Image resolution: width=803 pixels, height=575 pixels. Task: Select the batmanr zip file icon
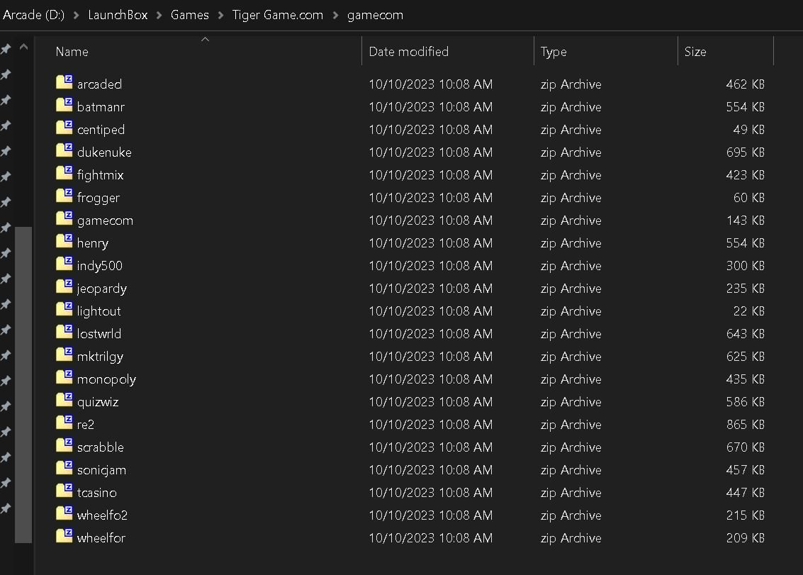tap(64, 104)
